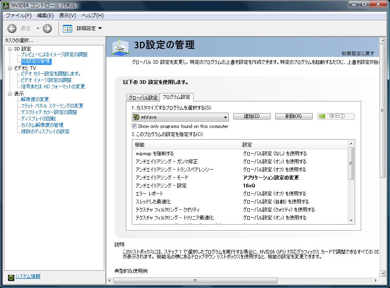This screenshot has height=288, width=390.
Task: Open the ヘルプ(H) menu
Action: [93, 15]
